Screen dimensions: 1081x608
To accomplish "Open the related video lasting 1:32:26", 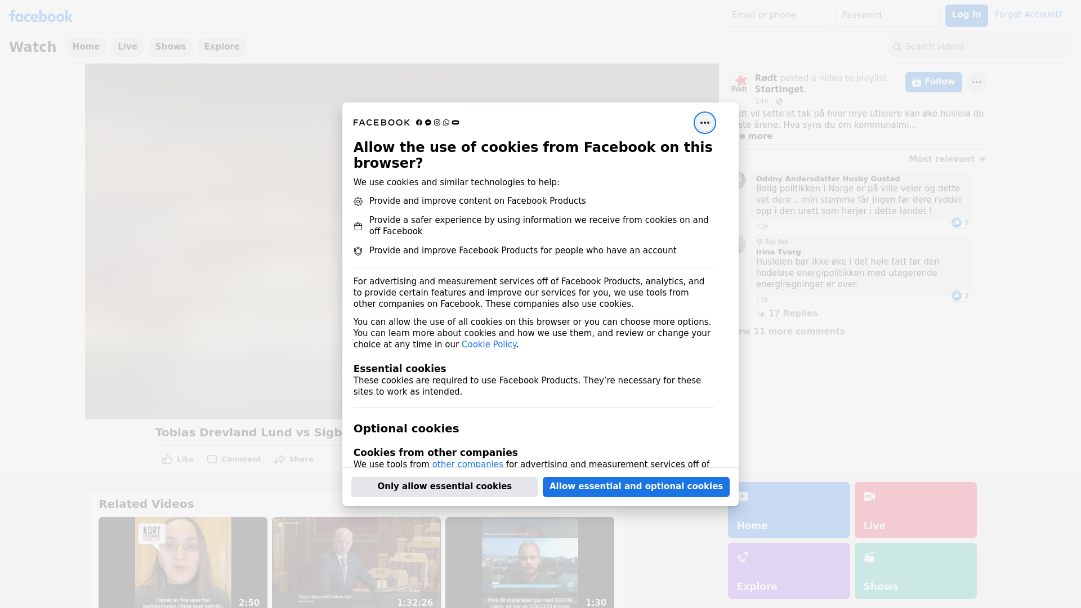I will 356,562.
